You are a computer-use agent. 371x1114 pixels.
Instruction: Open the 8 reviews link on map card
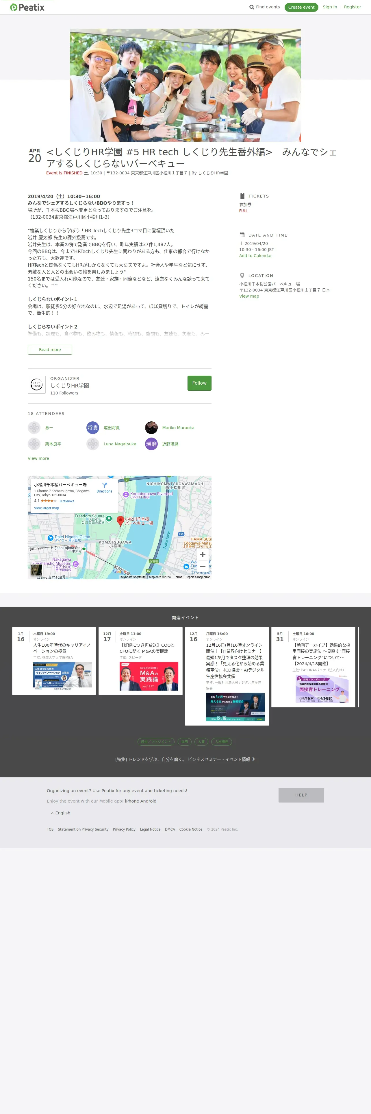click(67, 501)
